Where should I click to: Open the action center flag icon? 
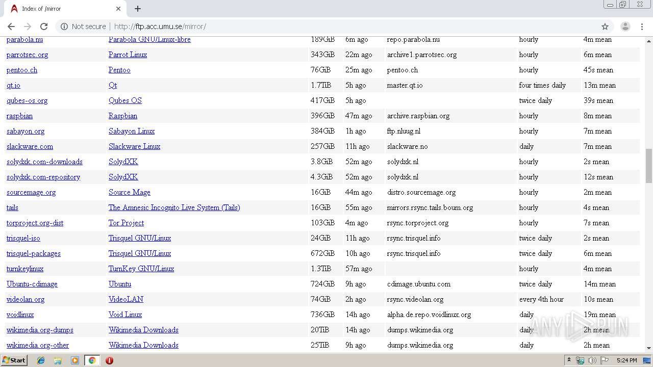604,360
